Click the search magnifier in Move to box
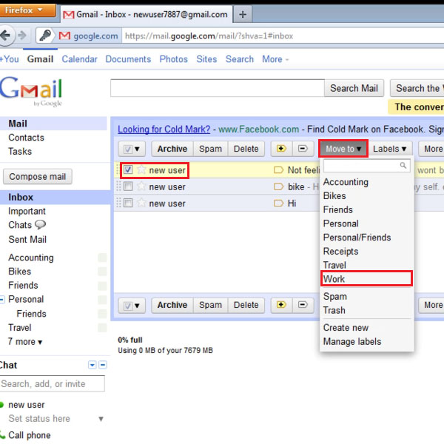This screenshot has height=444, width=444. [x=403, y=165]
